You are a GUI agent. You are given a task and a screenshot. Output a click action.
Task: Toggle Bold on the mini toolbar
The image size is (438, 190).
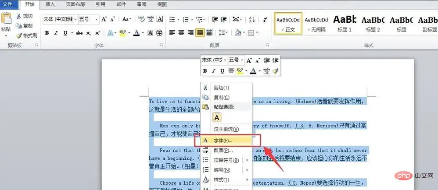click(x=205, y=71)
